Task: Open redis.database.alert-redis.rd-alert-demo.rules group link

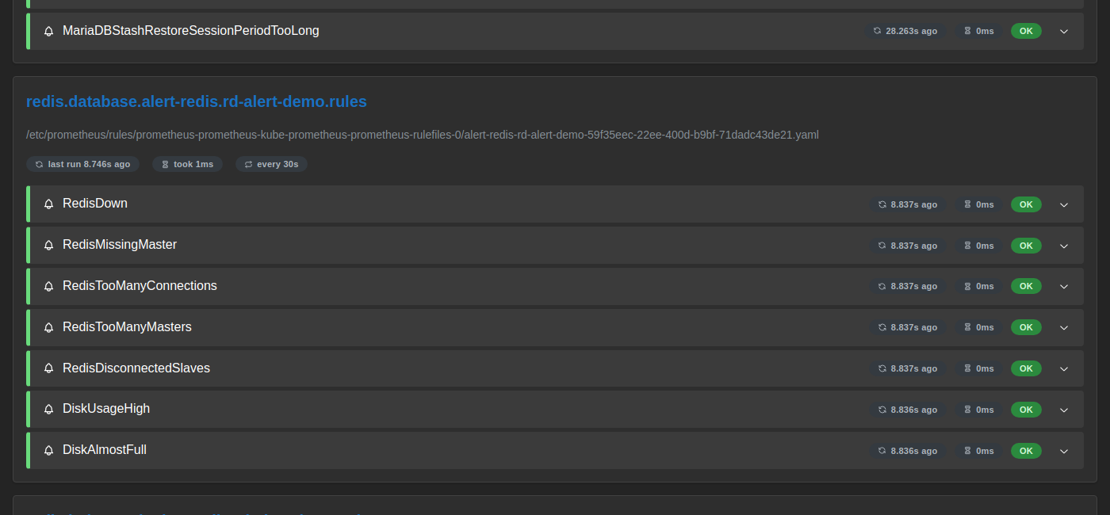Action: pos(197,101)
